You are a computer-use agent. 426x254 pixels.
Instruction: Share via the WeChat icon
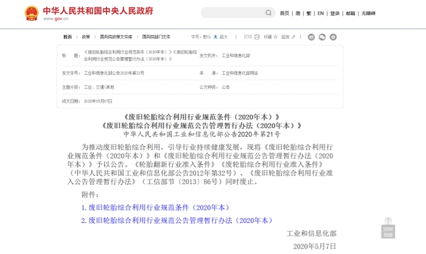click(x=323, y=37)
